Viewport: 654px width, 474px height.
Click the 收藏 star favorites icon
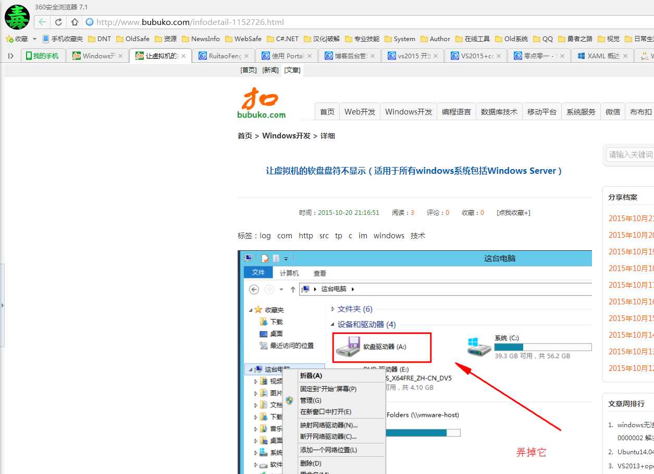click(9, 39)
